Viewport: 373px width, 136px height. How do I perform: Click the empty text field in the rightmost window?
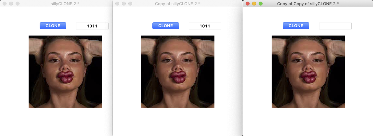pyautogui.click(x=335, y=26)
